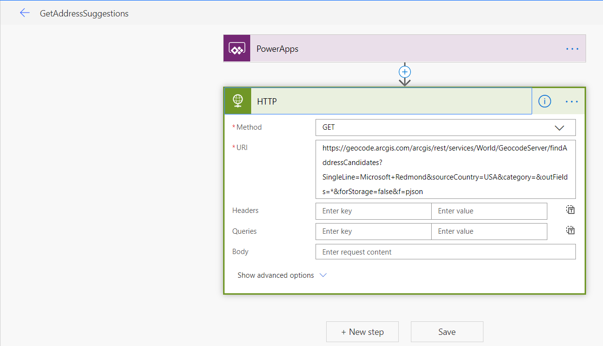Click the plus button to insert a step
This screenshot has width=603, height=346.
pos(405,72)
